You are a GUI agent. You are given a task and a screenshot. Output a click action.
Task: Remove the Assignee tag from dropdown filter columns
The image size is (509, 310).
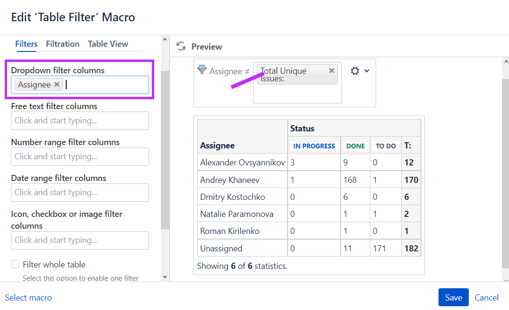[57, 84]
